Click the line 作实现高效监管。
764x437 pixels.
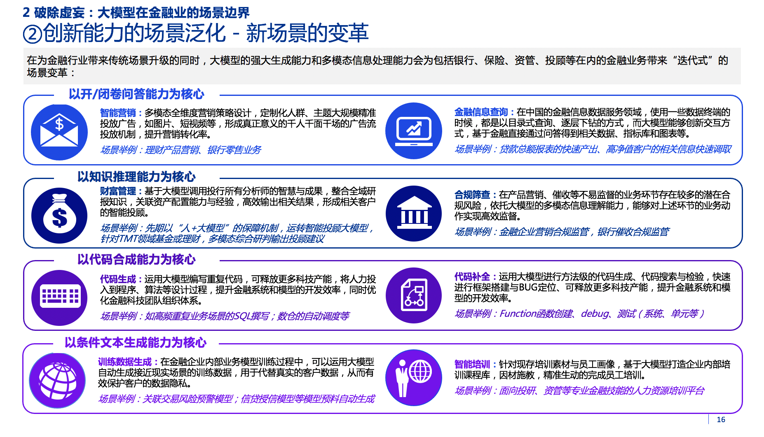pyautogui.click(x=488, y=216)
